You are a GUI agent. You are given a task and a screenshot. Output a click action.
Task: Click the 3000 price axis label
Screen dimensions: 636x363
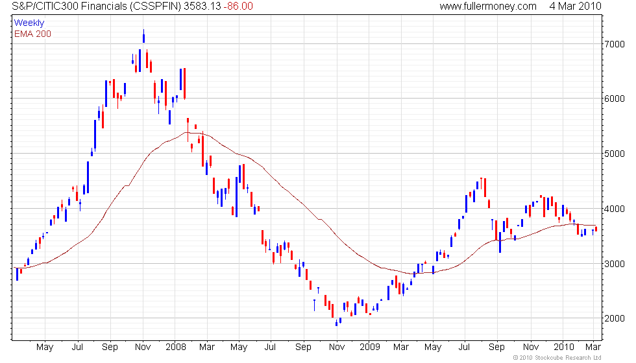coord(615,264)
